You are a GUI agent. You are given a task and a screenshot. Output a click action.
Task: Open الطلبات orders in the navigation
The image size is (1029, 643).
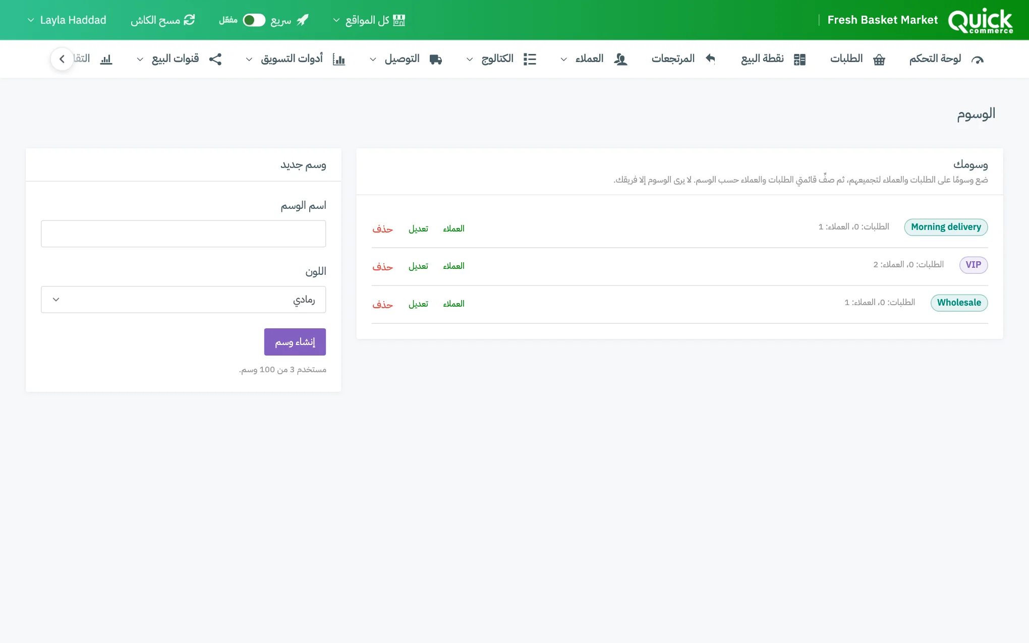(857, 59)
